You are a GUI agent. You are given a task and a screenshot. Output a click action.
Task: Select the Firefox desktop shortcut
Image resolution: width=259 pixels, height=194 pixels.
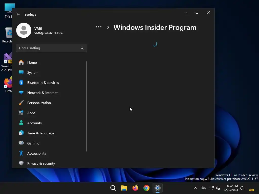click(8, 84)
